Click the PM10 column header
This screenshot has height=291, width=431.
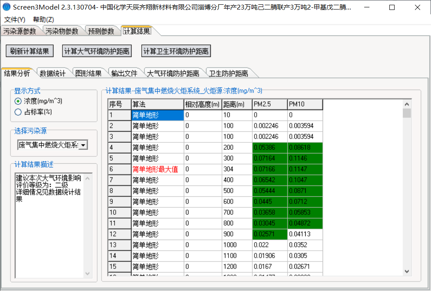[305, 104]
